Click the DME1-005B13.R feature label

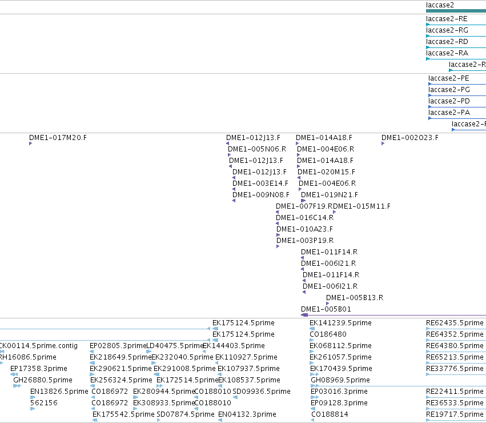355,298
